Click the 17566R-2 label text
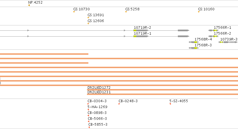Viewport: 238px width, 129px height. [223, 33]
